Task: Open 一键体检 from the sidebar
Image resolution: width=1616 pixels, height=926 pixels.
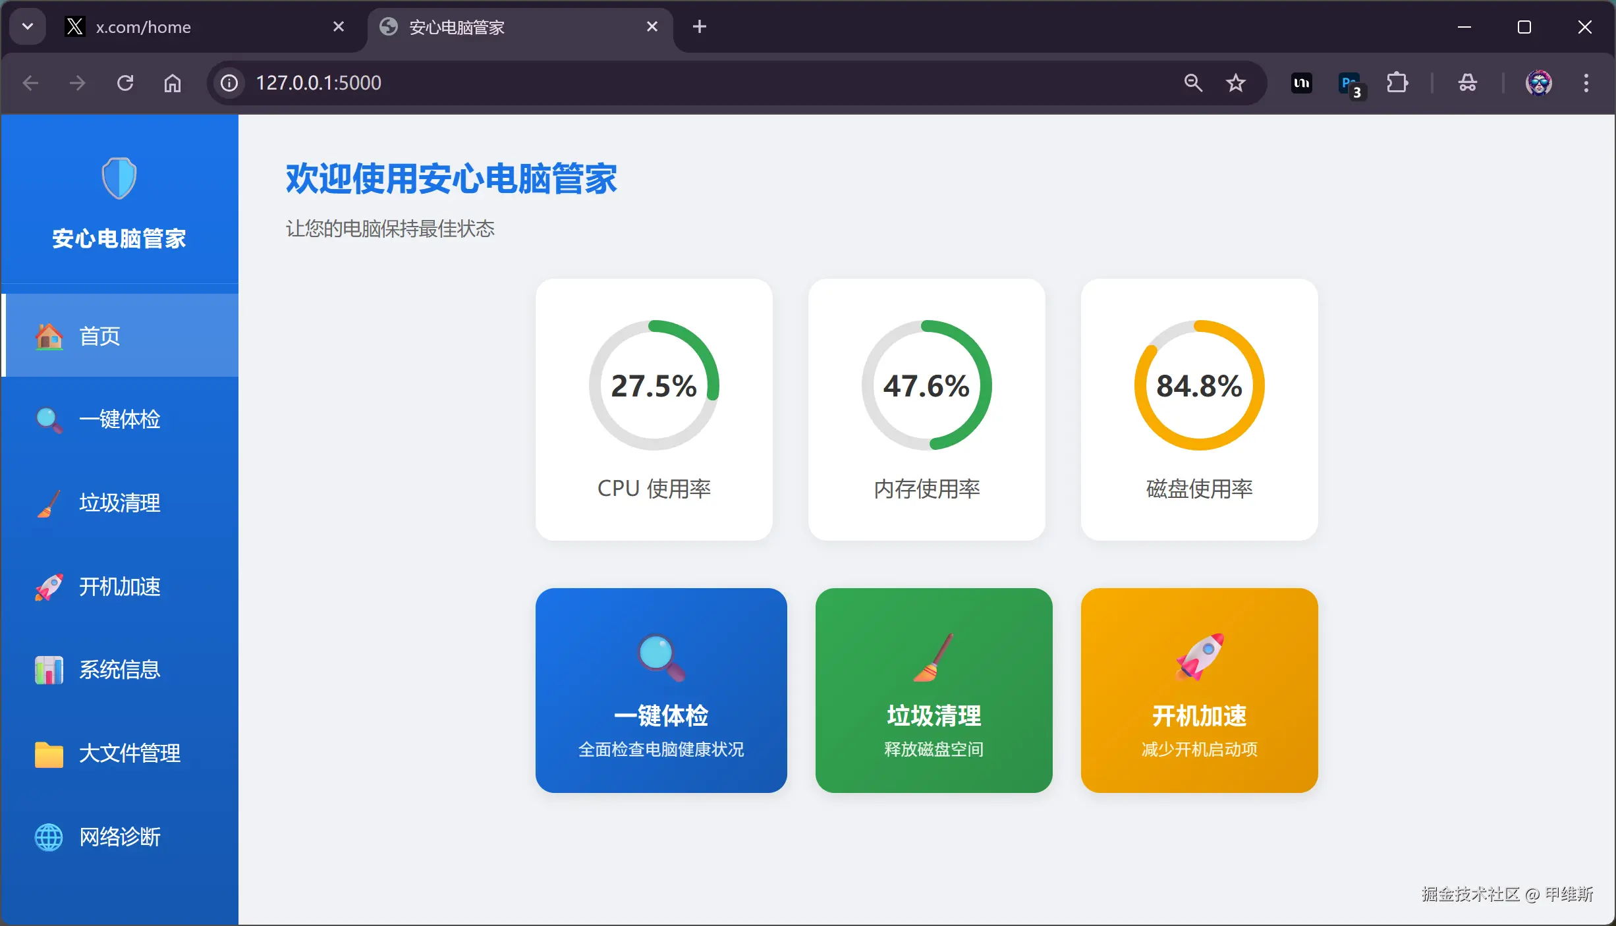Action: point(119,420)
